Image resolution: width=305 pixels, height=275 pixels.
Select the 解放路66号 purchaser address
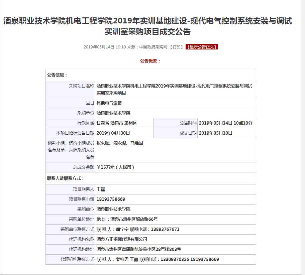point(127,219)
